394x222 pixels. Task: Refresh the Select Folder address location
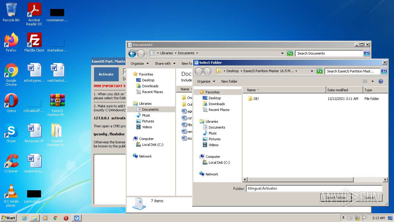(320, 71)
